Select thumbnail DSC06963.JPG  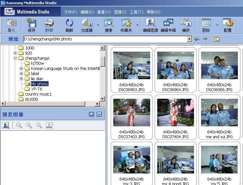click(x=132, y=70)
